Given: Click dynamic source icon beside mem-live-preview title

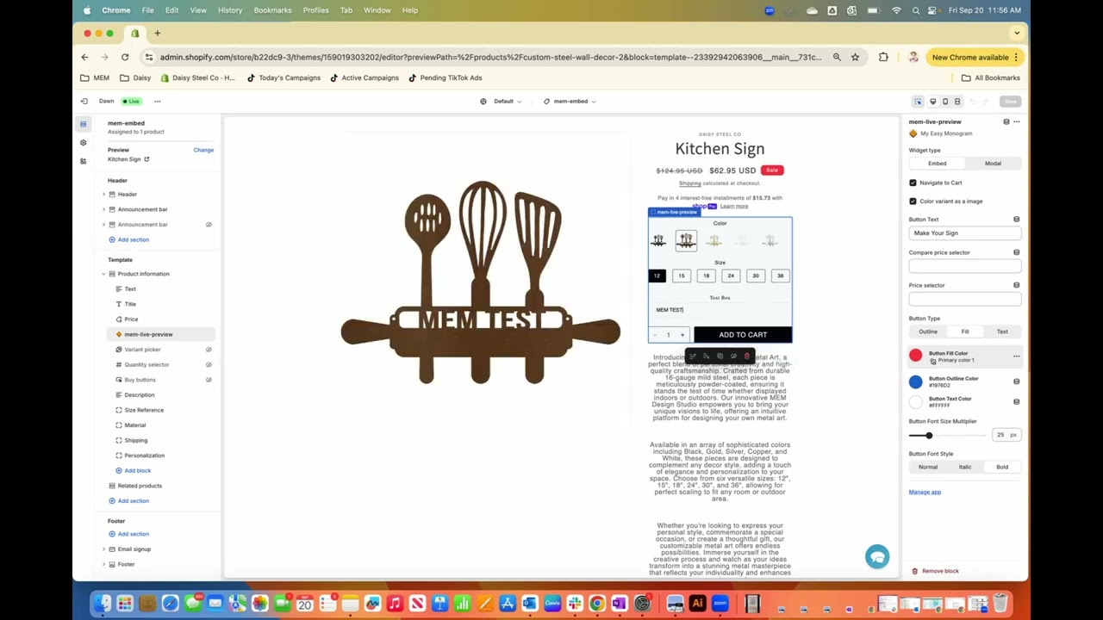Looking at the screenshot, I should click(x=1006, y=122).
